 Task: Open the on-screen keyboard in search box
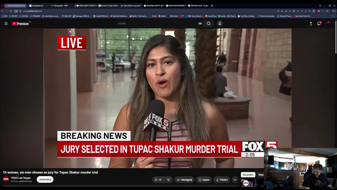point(200,23)
